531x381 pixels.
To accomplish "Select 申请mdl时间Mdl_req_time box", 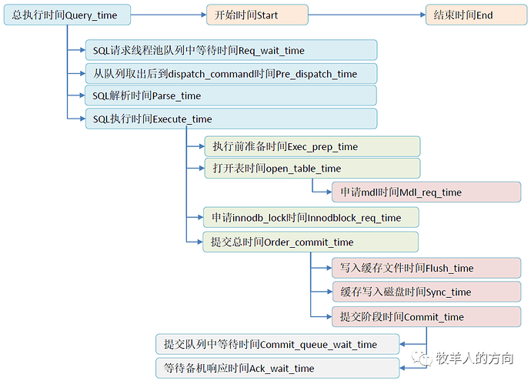I will 426,192.
